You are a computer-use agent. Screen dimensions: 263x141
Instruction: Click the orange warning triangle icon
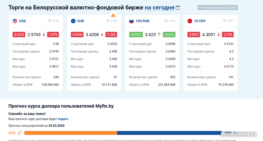[113, 15]
